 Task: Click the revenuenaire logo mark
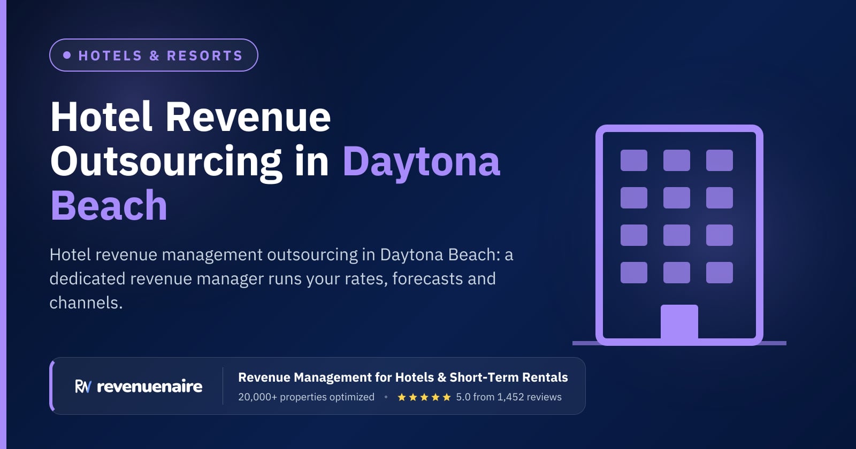pos(83,386)
